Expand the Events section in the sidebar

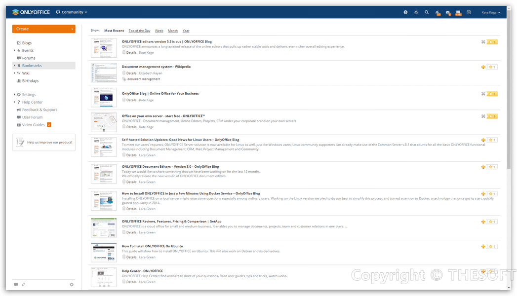pos(13,50)
